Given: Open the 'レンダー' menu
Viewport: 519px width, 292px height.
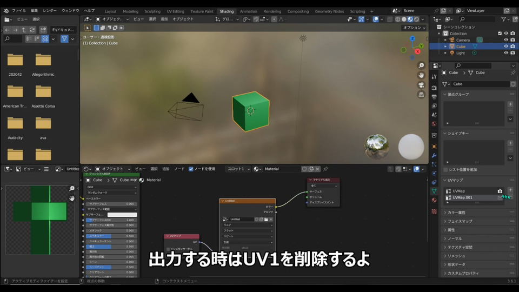Looking at the screenshot, I should point(50,11).
